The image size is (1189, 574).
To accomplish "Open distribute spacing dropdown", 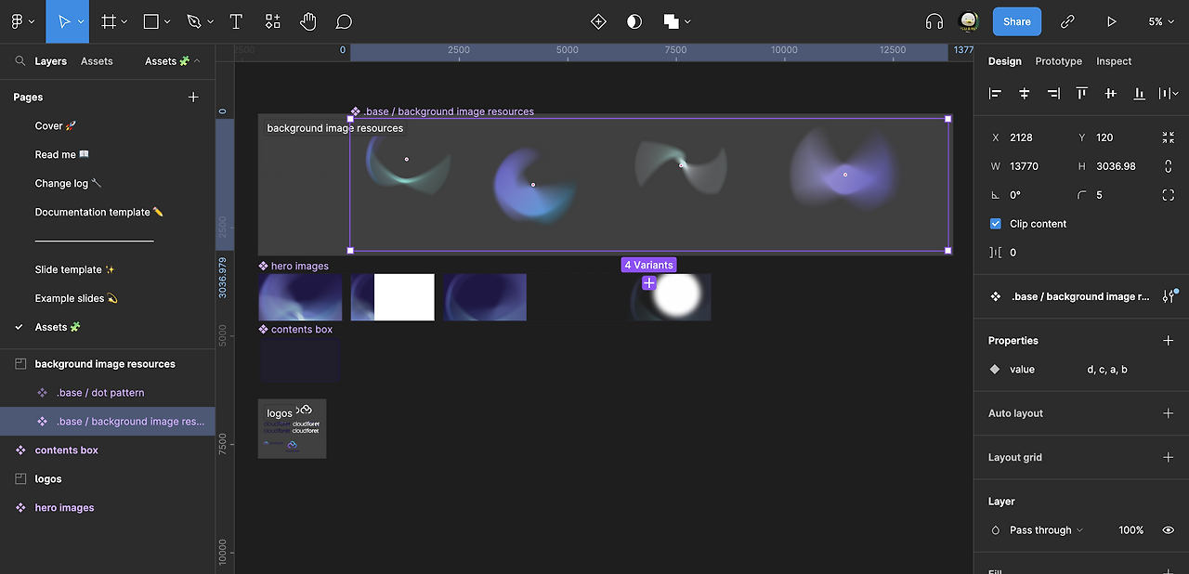I will click(1169, 94).
